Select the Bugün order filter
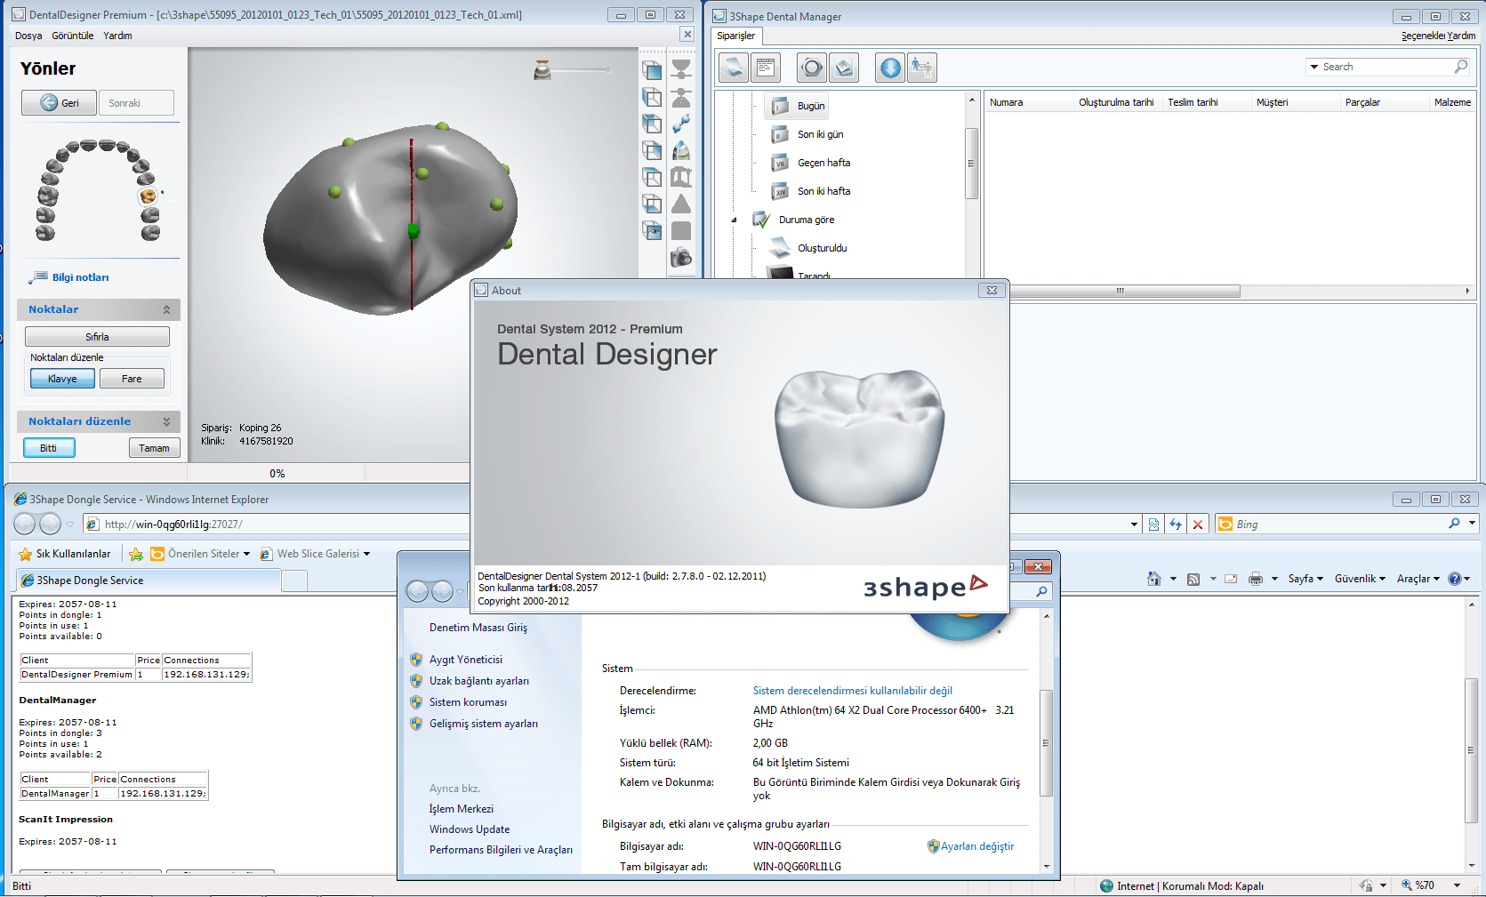Viewport: 1486px width, 897px height. (x=797, y=106)
